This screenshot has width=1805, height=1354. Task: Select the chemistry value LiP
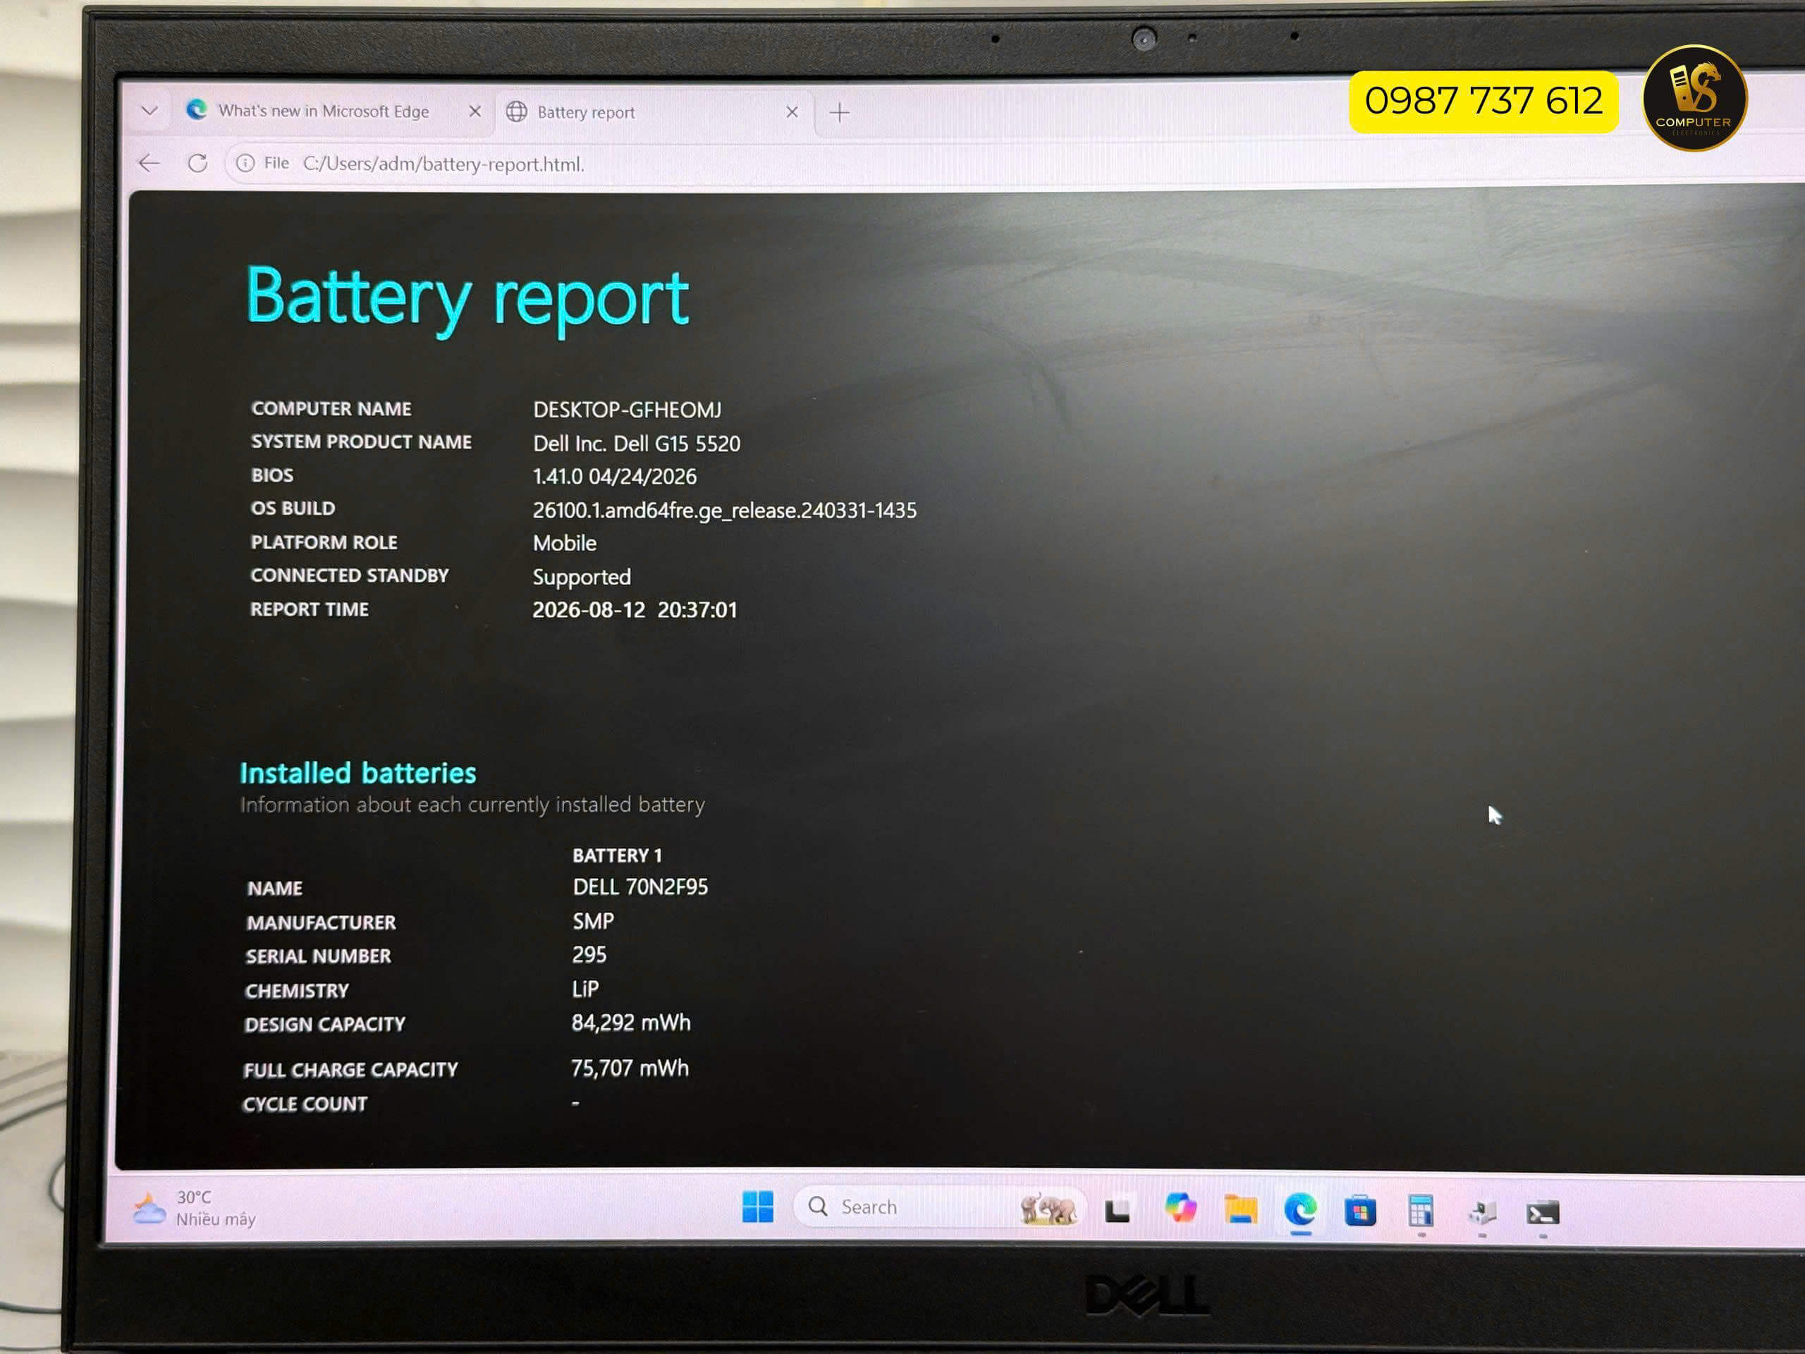(x=585, y=989)
